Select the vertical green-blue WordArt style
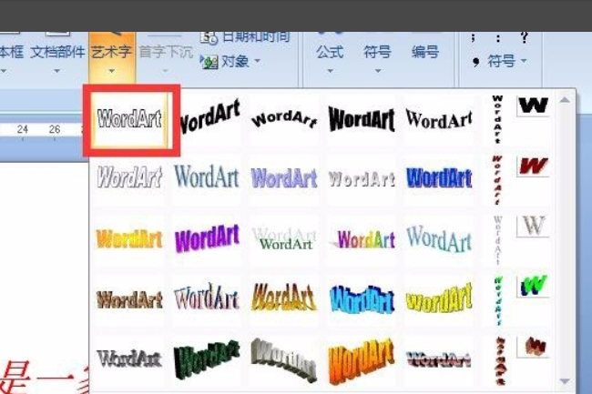Image resolution: width=592 pixels, height=394 pixels. click(x=498, y=301)
